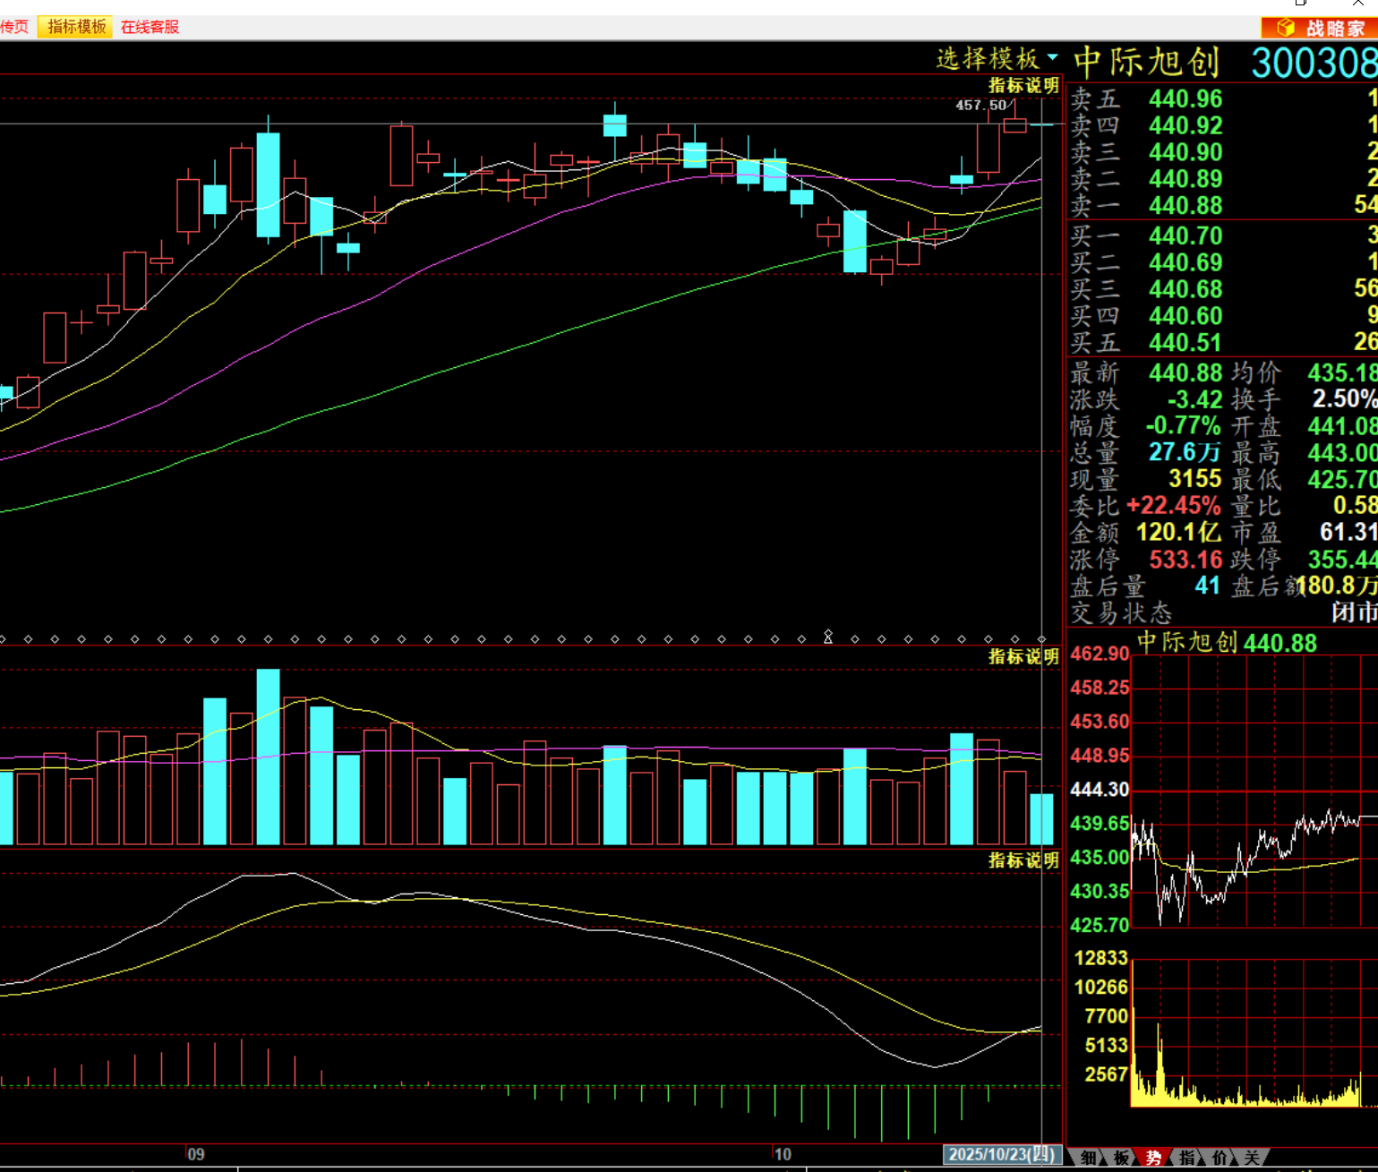Click the 市盈 value 61.31
1378x1172 pixels.
pos(1348,532)
